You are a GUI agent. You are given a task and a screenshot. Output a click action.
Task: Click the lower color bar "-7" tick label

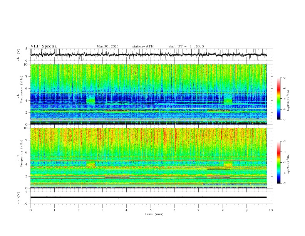coord(284,183)
